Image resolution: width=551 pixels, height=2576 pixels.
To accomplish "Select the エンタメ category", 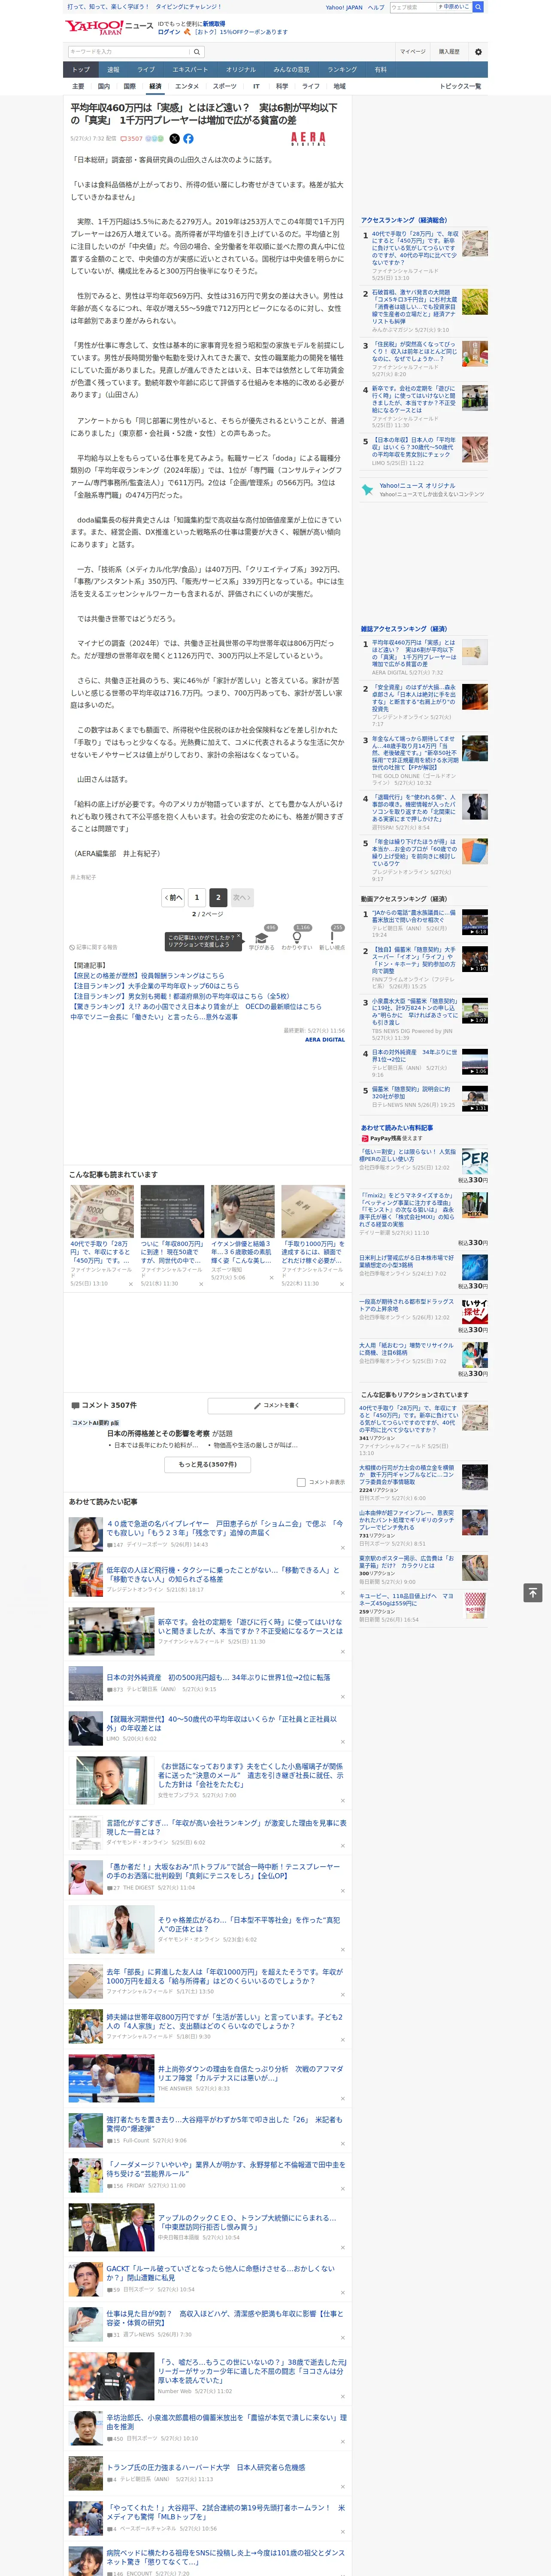I will click(187, 86).
